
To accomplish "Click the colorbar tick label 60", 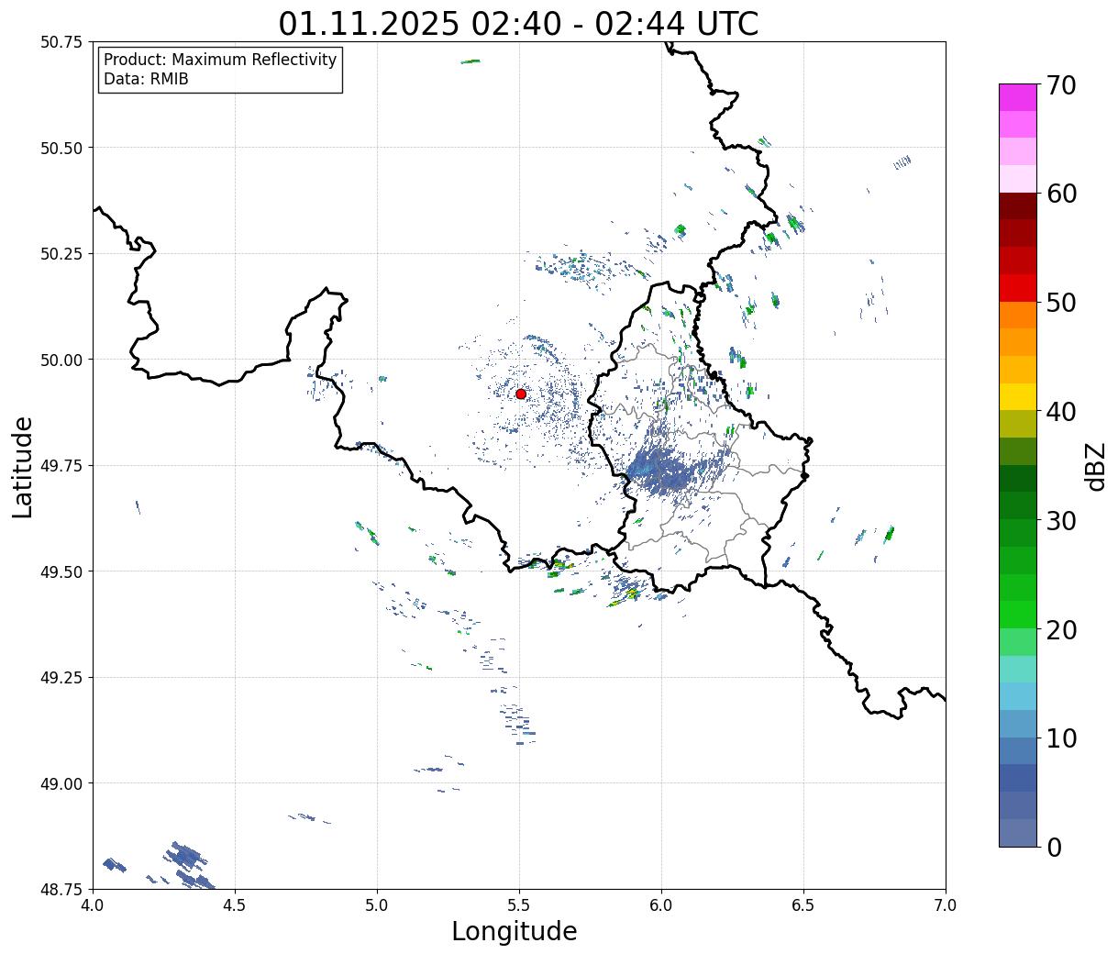I will pos(1062,194).
